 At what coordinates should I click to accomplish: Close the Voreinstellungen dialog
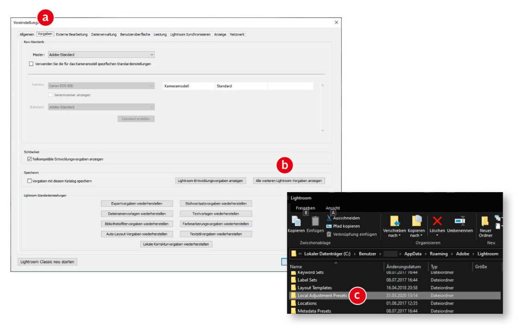click(336, 23)
